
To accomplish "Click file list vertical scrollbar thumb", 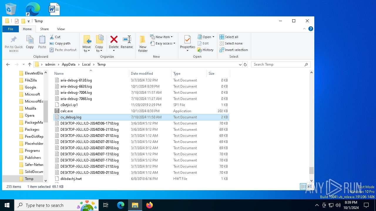I will (x=311, y=170).
